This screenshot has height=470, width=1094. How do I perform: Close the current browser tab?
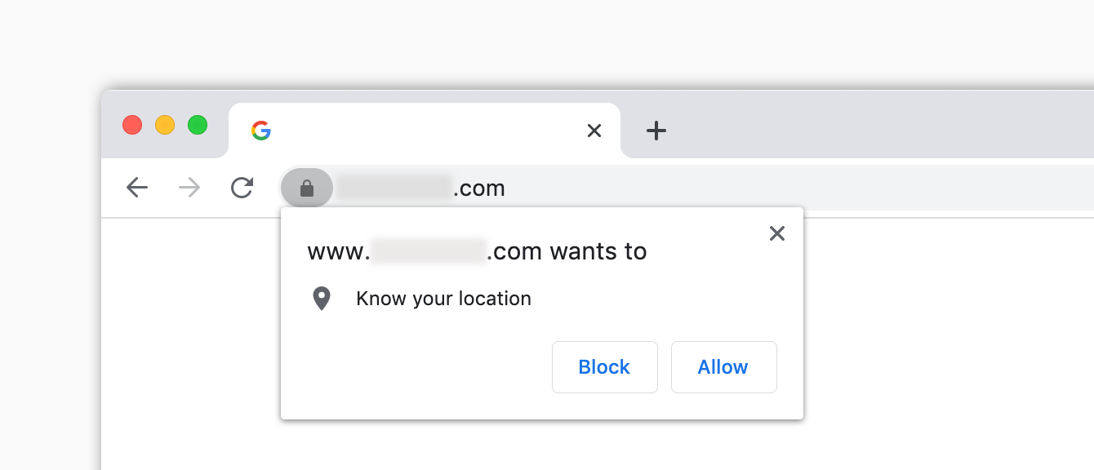594,131
